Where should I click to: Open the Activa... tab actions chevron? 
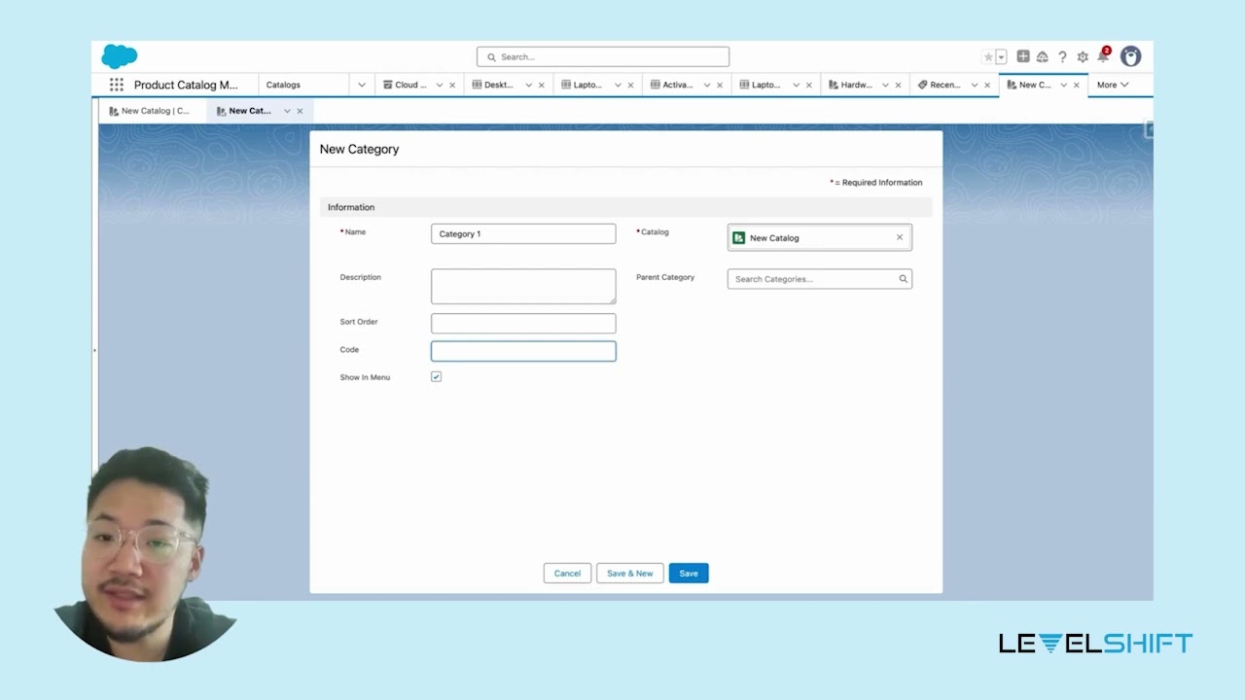point(707,86)
